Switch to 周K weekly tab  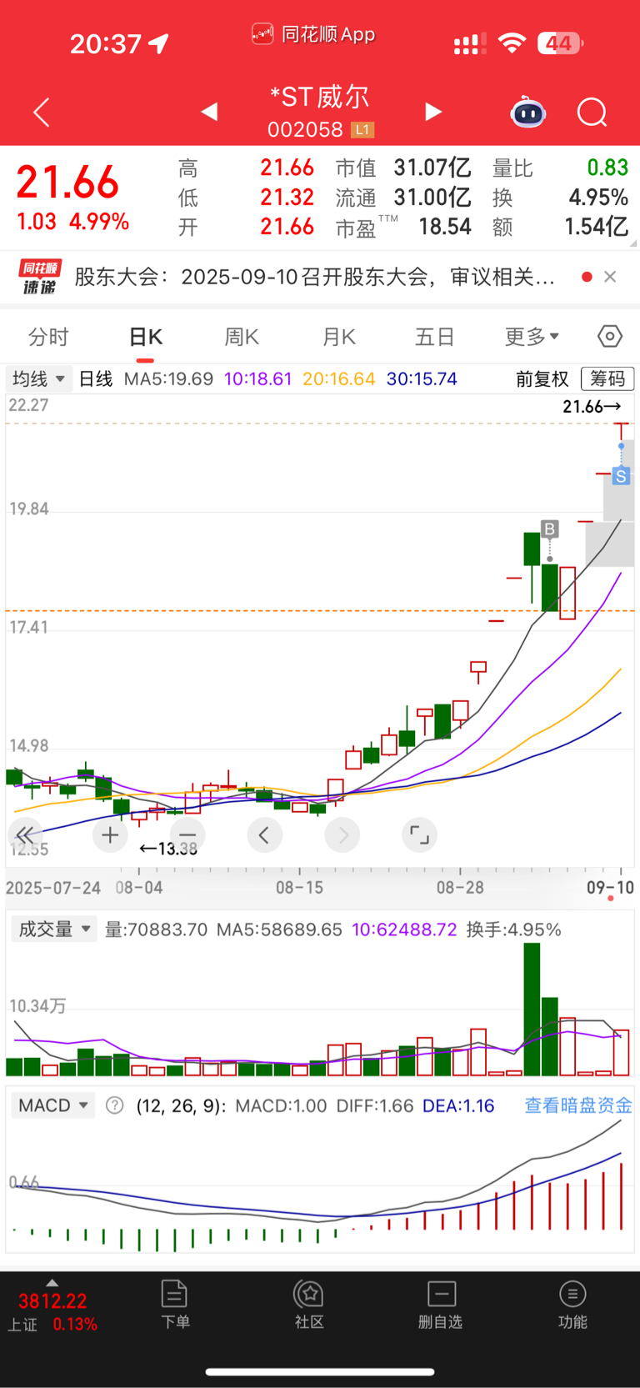point(242,337)
